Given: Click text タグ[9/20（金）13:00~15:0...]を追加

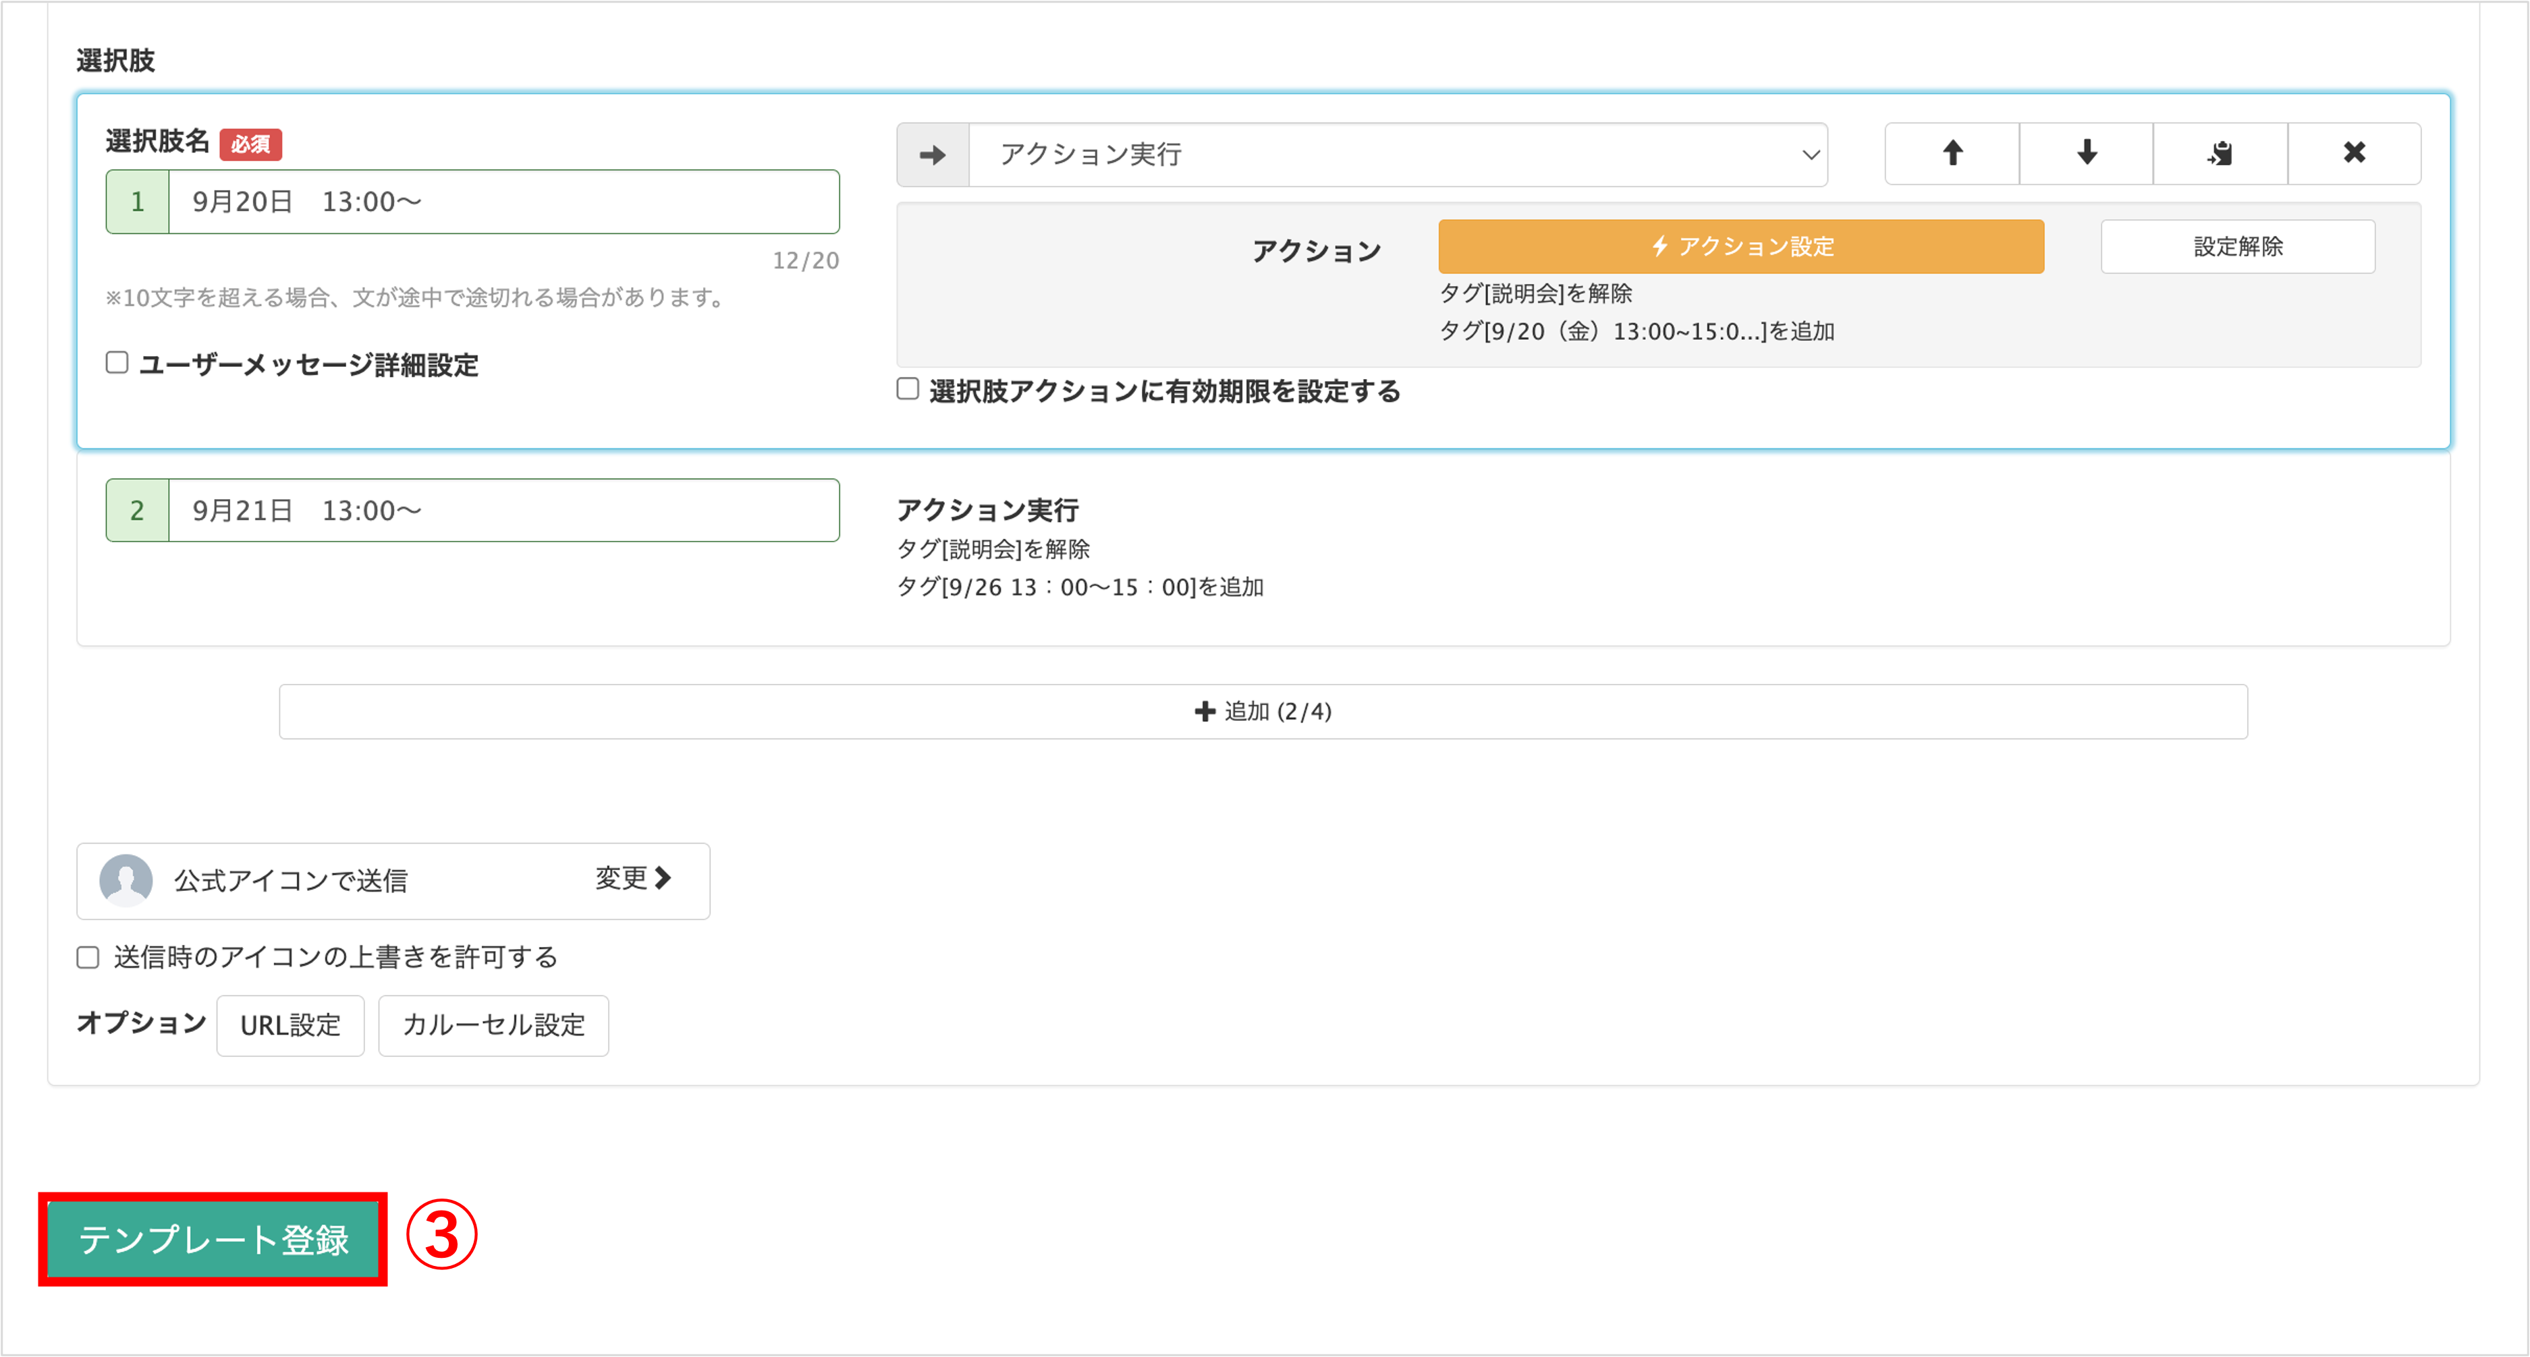Looking at the screenshot, I should click(x=1637, y=332).
